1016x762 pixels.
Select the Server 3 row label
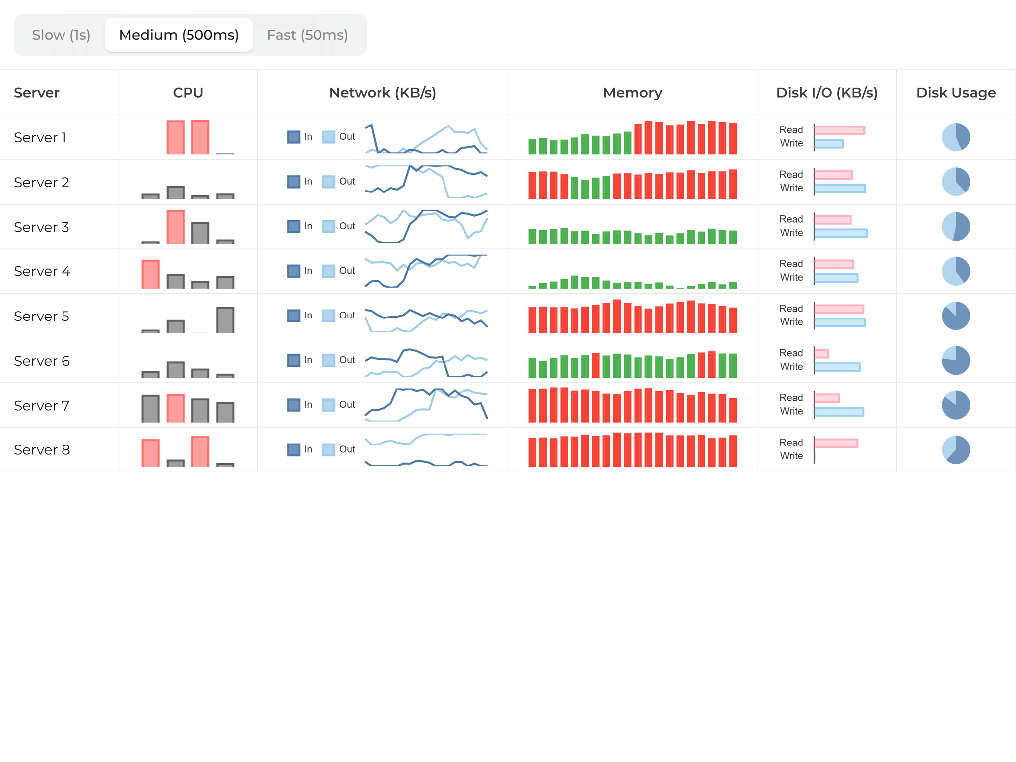point(42,227)
